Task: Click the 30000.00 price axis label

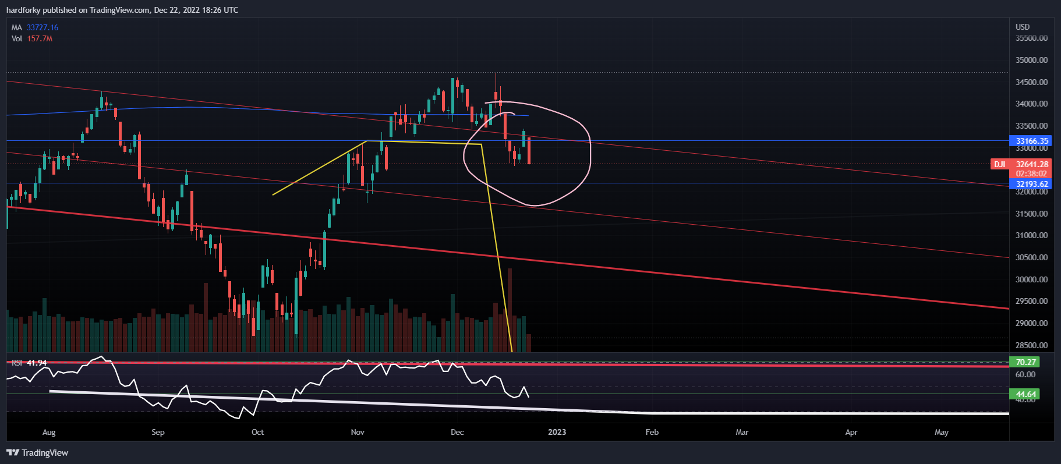Action: [x=1031, y=279]
